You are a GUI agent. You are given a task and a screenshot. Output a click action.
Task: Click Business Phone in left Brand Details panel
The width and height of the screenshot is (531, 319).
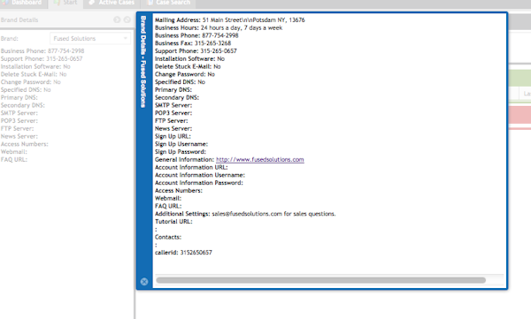pos(42,51)
